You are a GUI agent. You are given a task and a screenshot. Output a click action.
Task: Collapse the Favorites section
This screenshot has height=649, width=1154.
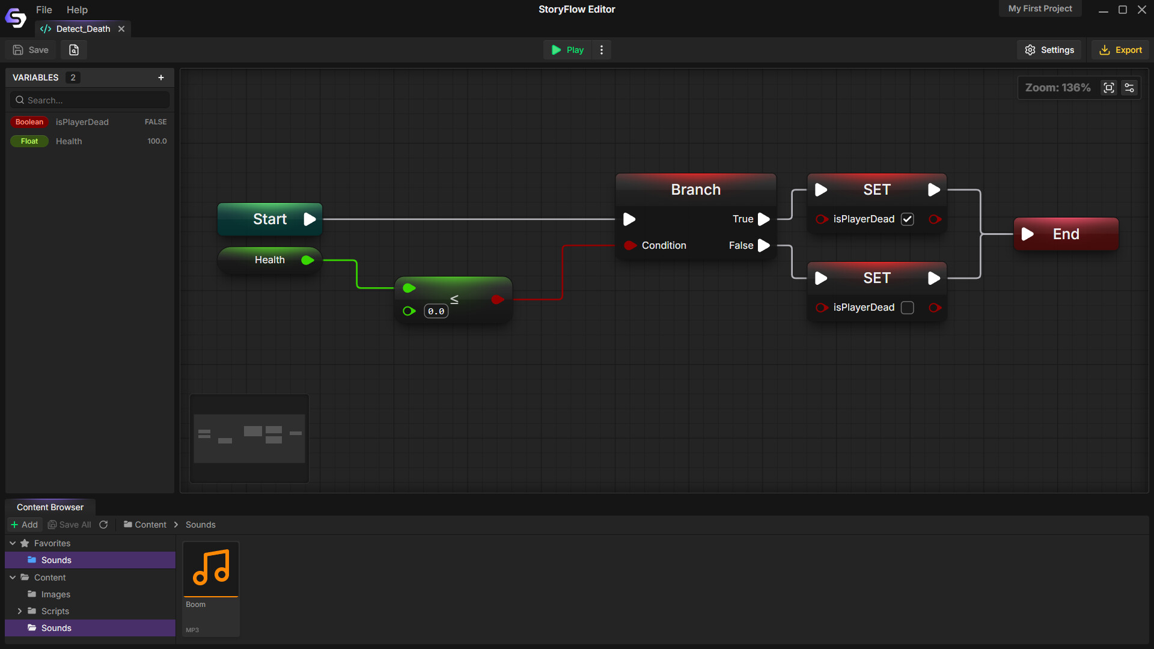click(x=12, y=543)
